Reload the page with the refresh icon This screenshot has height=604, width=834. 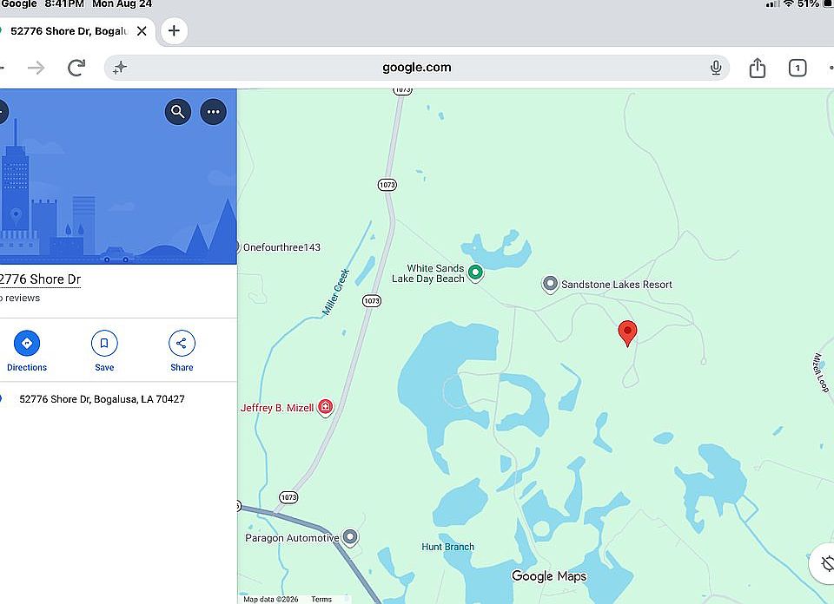pos(76,68)
